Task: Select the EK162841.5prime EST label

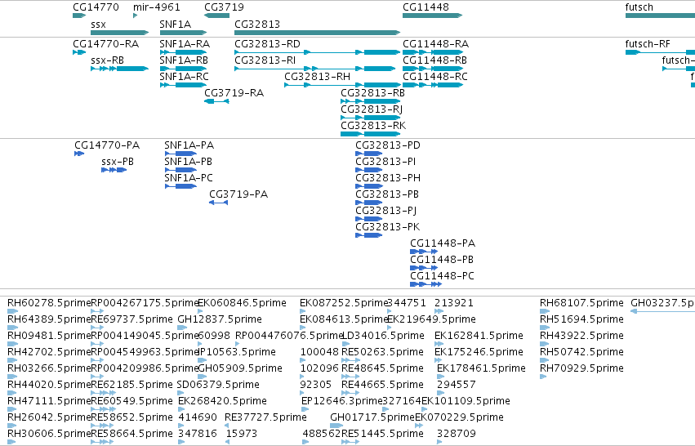Action: tap(479, 336)
